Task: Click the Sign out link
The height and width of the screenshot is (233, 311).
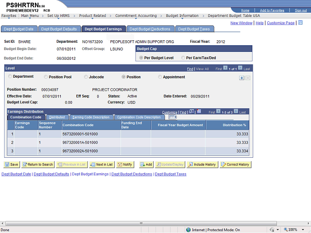Action: click(x=301, y=10)
